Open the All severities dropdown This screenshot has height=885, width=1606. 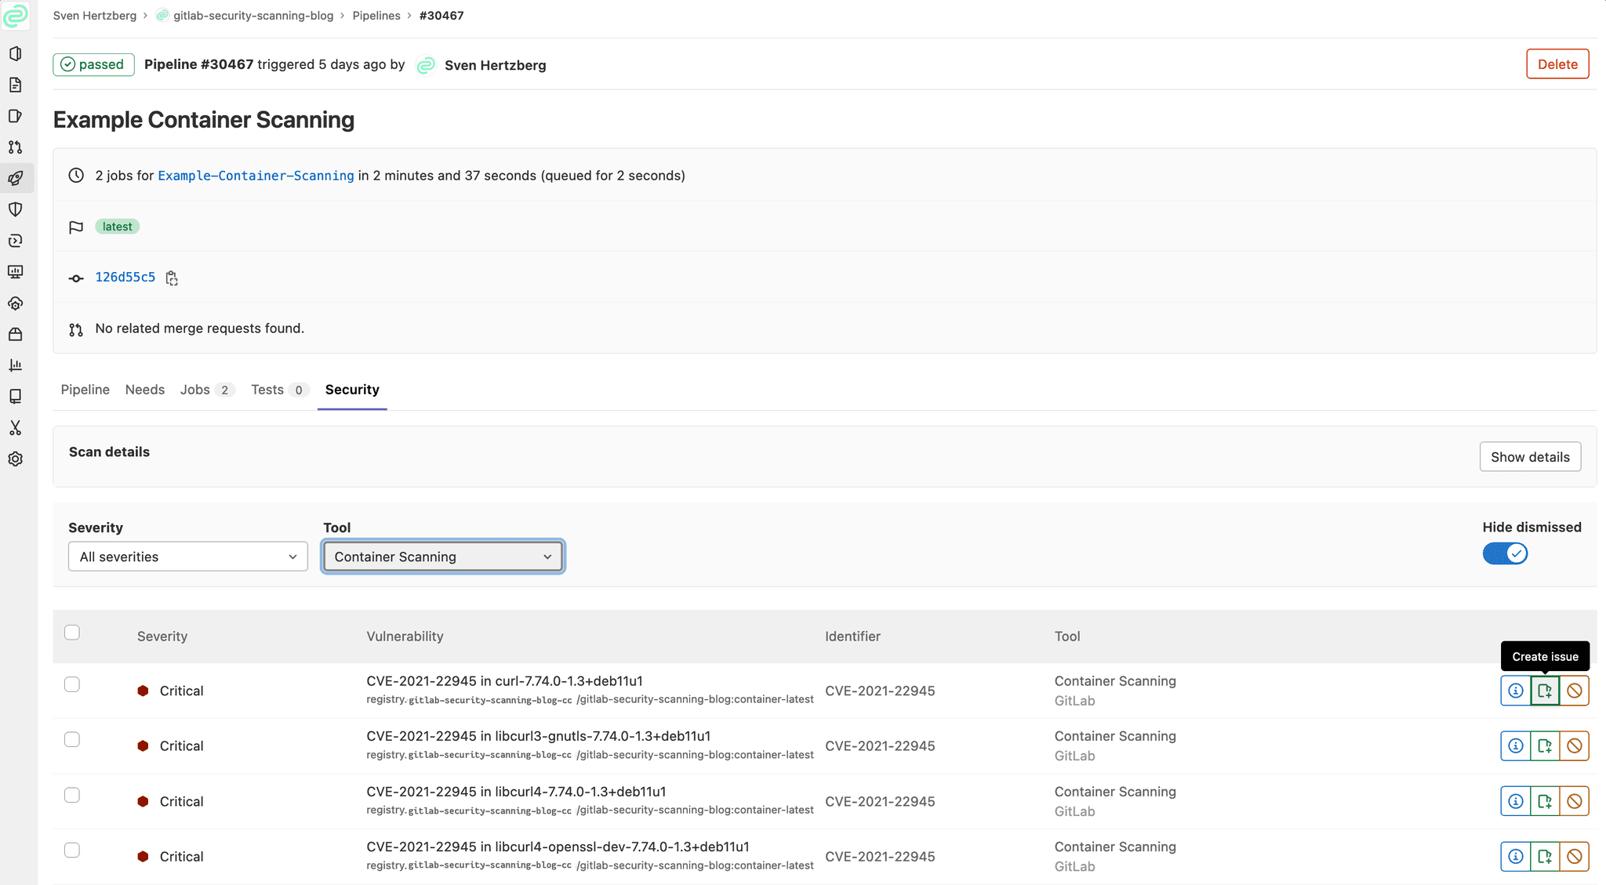tap(188, 557)
